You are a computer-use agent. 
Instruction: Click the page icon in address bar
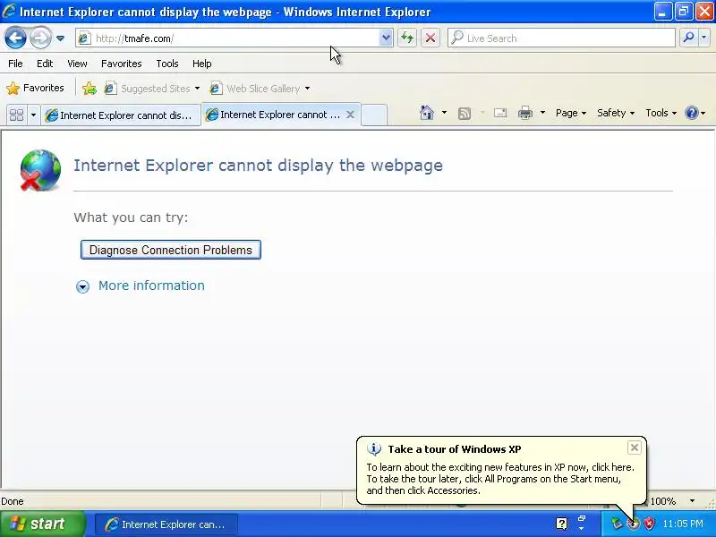point(83,38)
